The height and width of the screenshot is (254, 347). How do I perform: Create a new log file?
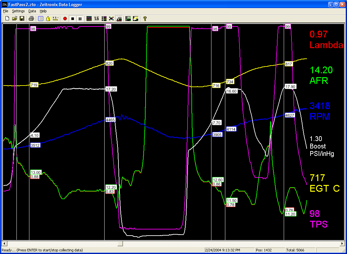click(x=7, y=19)
